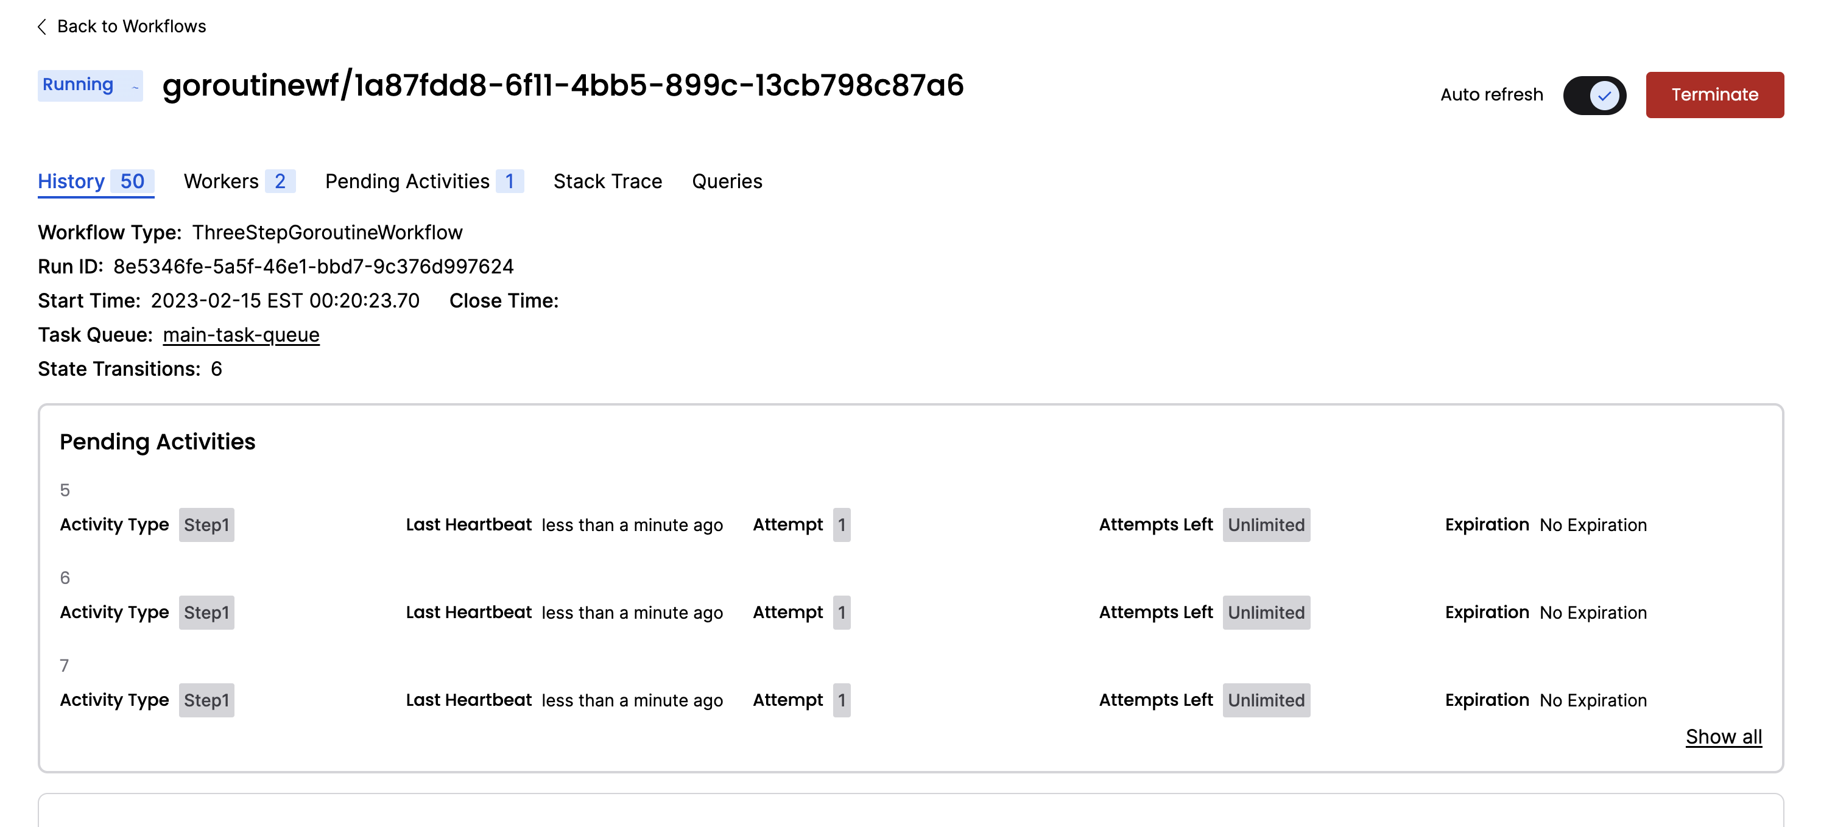Click the checkmark inside the Auto refresh switch
Image resolution: width=1821 pixels, height=827 pixels.
[1604, 95]
